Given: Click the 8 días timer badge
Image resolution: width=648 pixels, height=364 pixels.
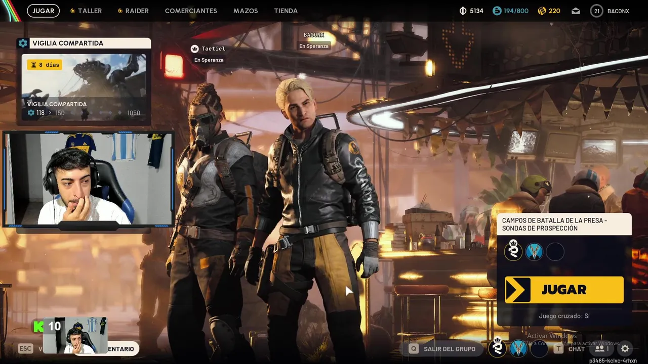Looking at the screenshot, I should (45, 65).
